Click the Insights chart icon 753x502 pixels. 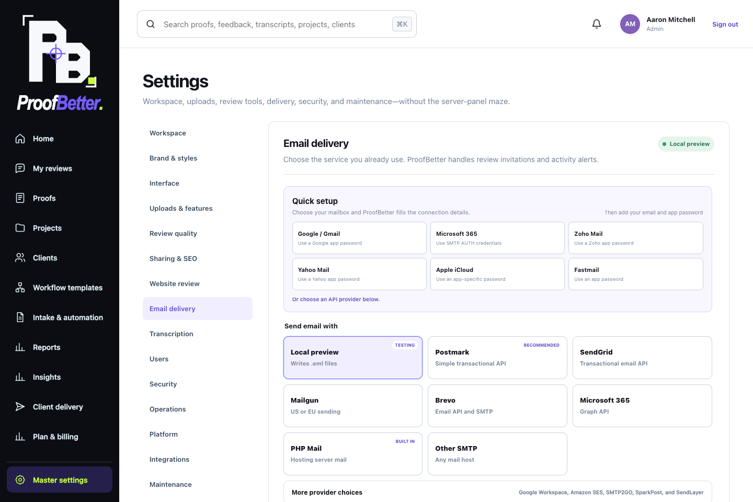click(x=20, y=377)
